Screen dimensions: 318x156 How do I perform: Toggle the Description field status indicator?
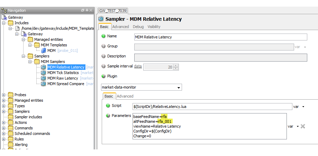103,56
